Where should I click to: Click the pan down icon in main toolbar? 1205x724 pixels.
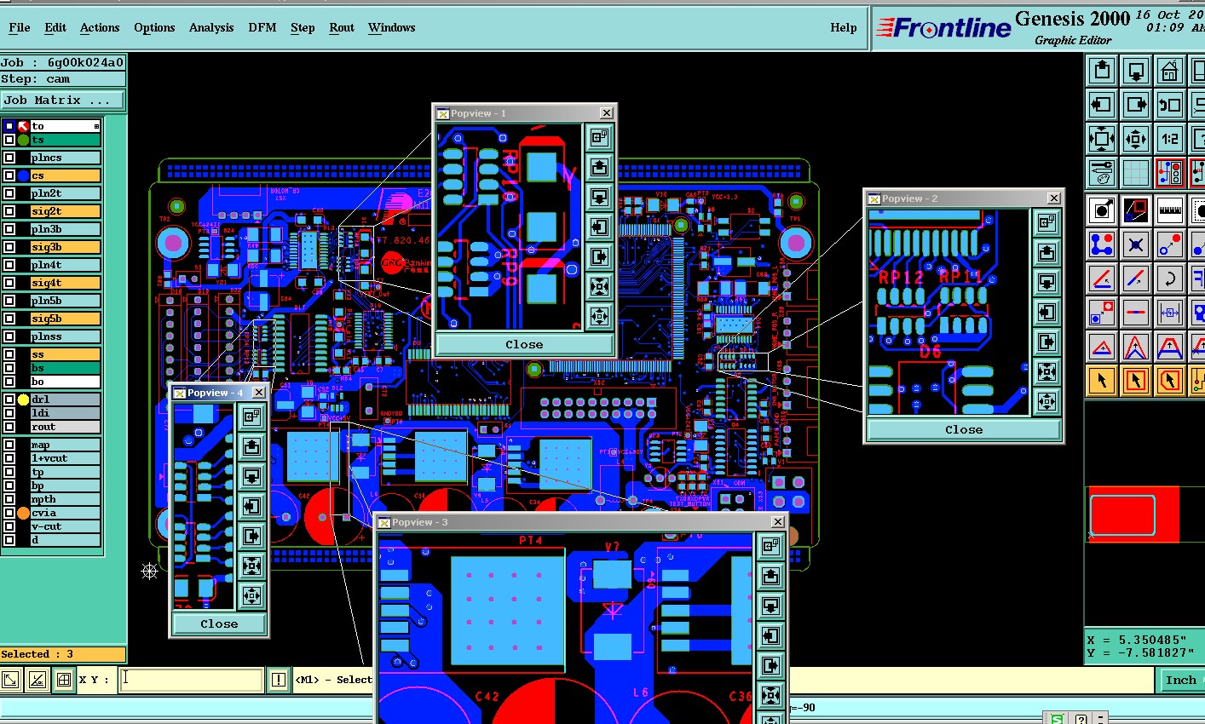tap(1136, 71)
